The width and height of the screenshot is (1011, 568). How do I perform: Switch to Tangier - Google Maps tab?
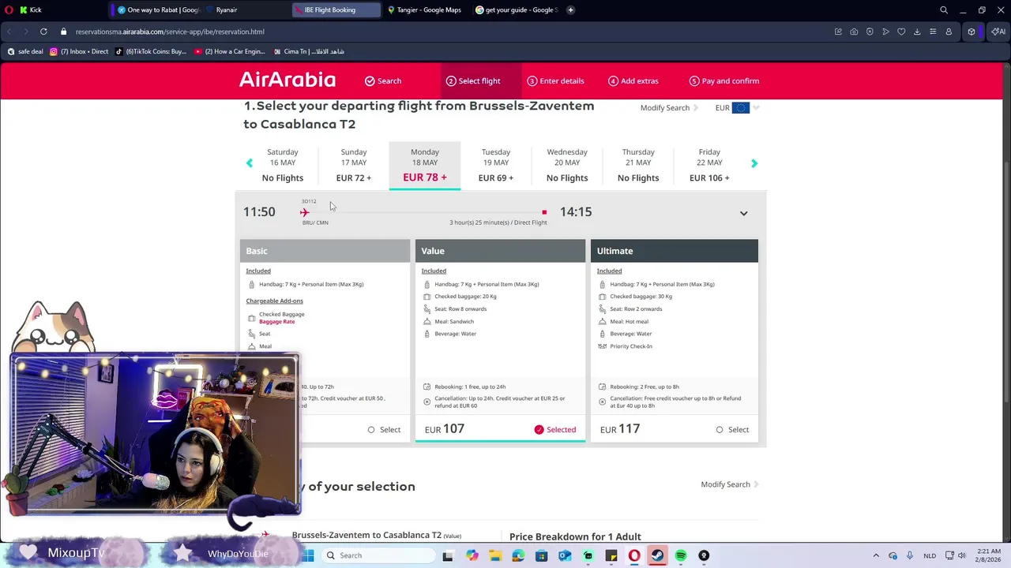pos(427,9)
